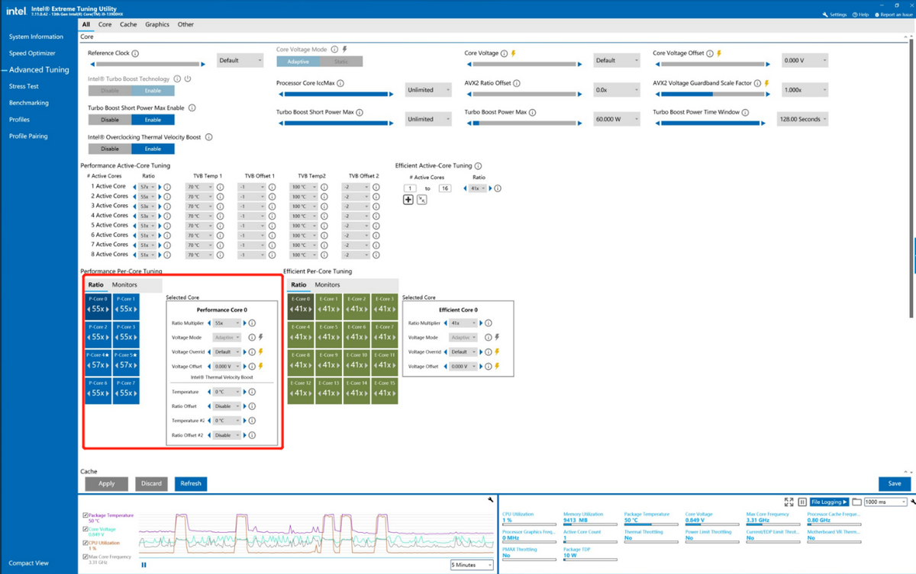Switch to the Graphics tab
Viewport: 916px width, 574px height.
(157, 24)
